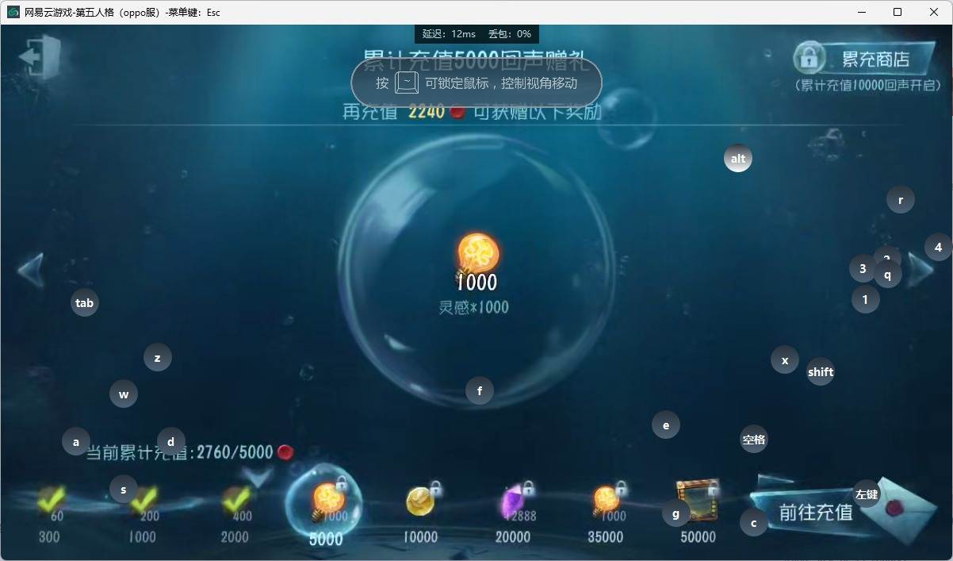The width and height of the screenshot is (953, 561).
Task: Tap the 空格 spacebar virtual key
Action: click(754, 439)
